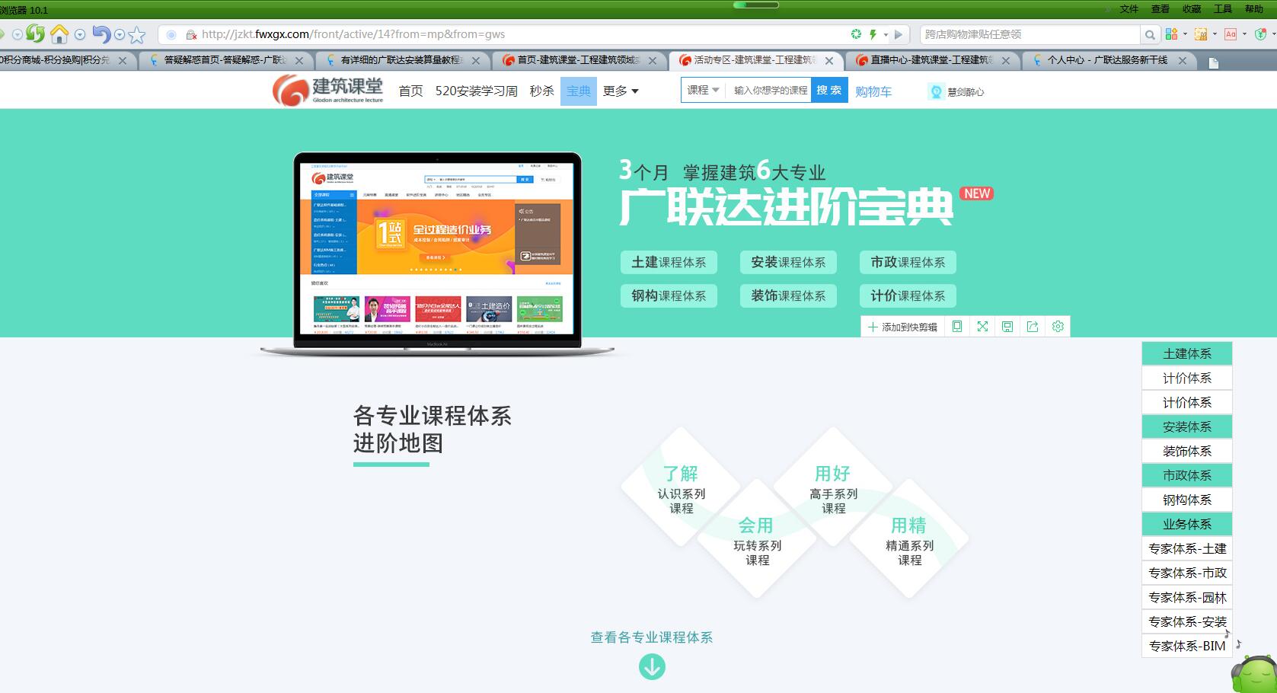Expand the dropdown beside the lightning icon
This screenshot has height=693, width=1277.
coord(886,34)
